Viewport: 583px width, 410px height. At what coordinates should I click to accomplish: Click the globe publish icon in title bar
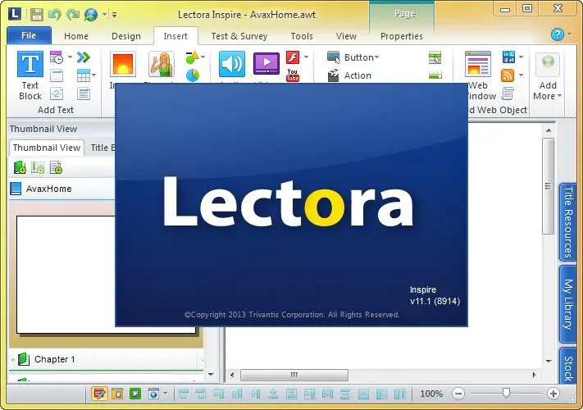pyautogui.click(x=91, y=15)
